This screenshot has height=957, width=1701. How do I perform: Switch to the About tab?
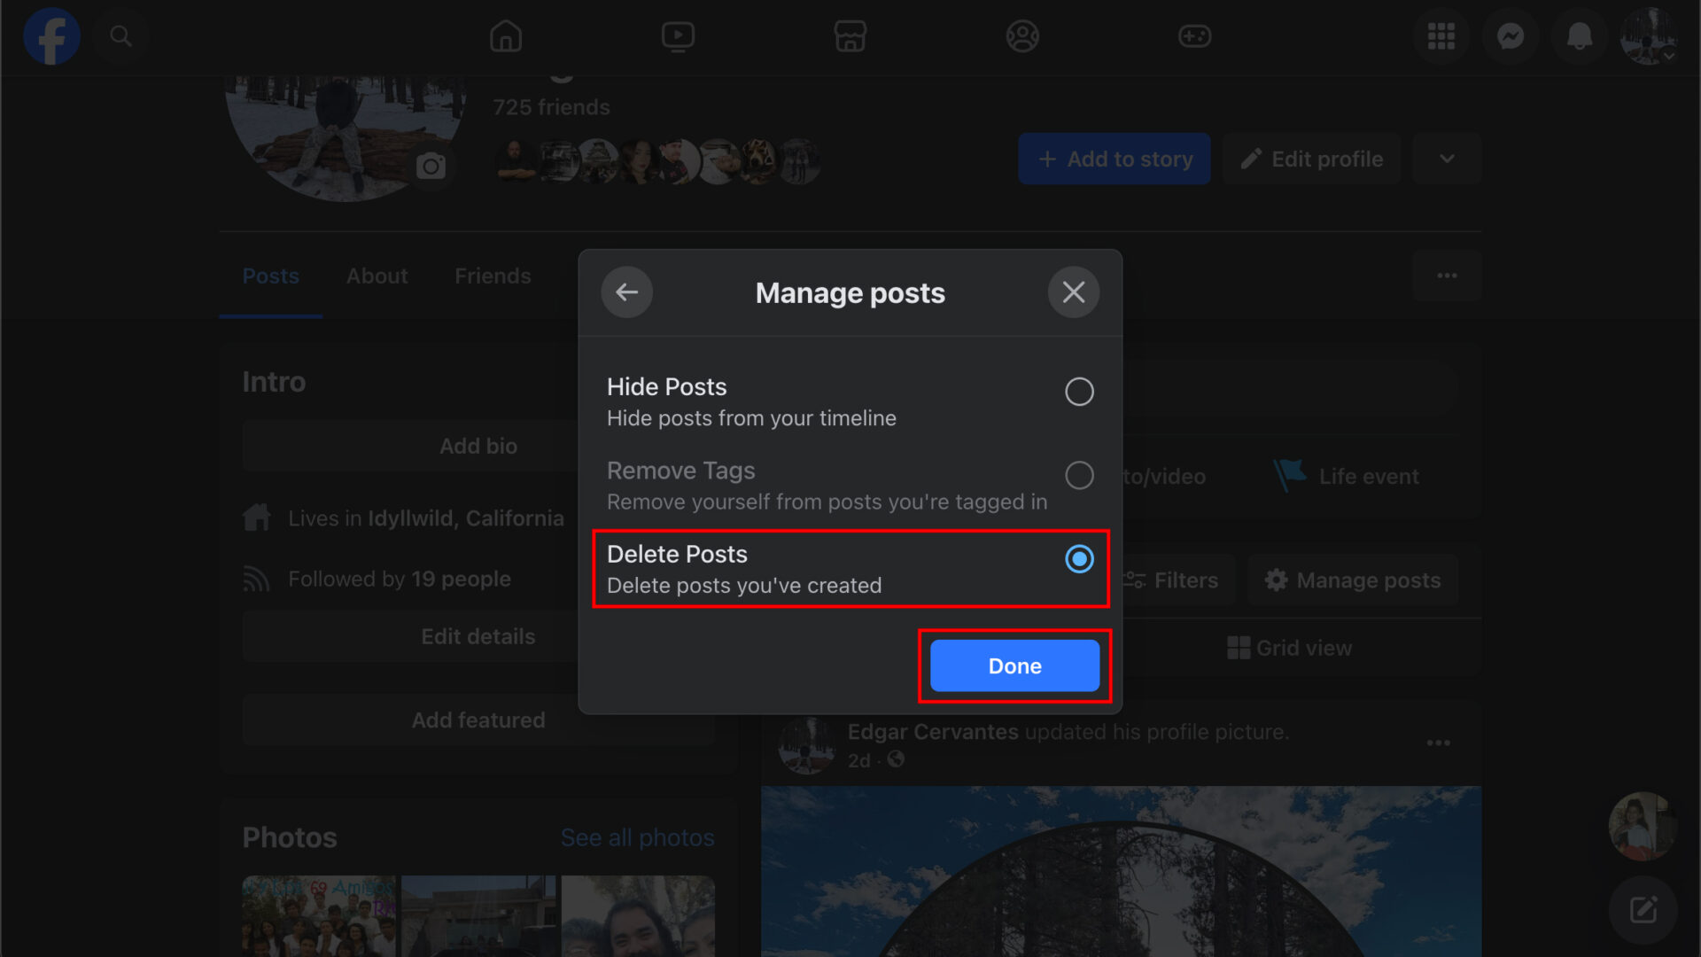coord(377,276)
